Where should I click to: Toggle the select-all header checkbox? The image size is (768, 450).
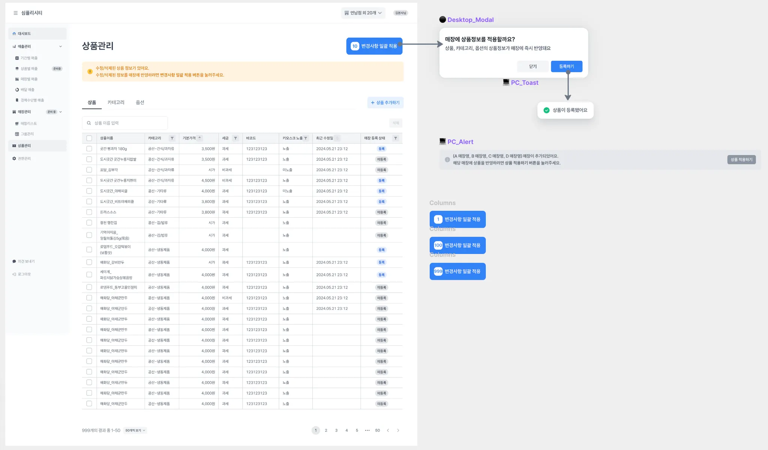[x=89, y=138]
